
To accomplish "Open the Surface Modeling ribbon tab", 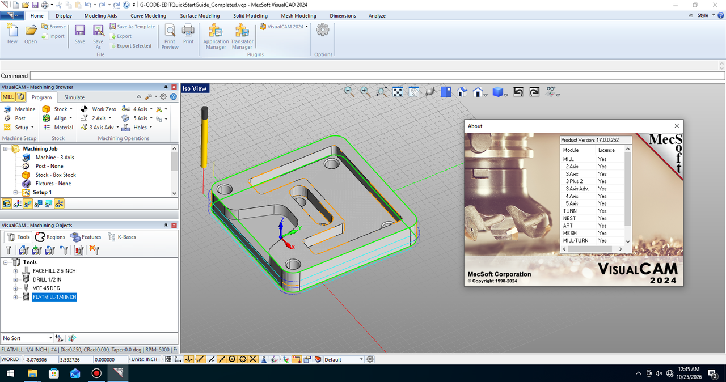I will (200, 16).
